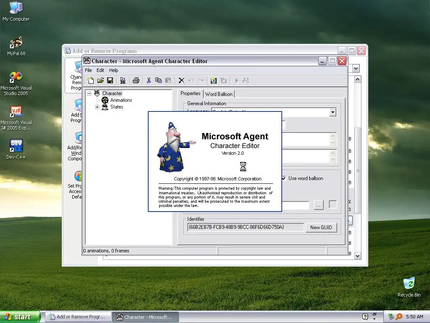
Task: Click the Add or Remove Programs scrollbar thumb
Action: [x=358, y=171]
